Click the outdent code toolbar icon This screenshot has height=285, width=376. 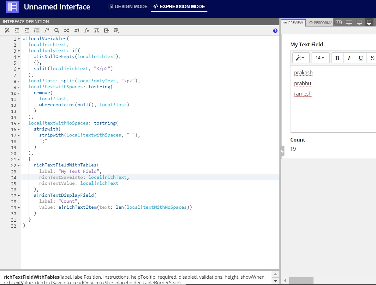(x=17, y=30)
